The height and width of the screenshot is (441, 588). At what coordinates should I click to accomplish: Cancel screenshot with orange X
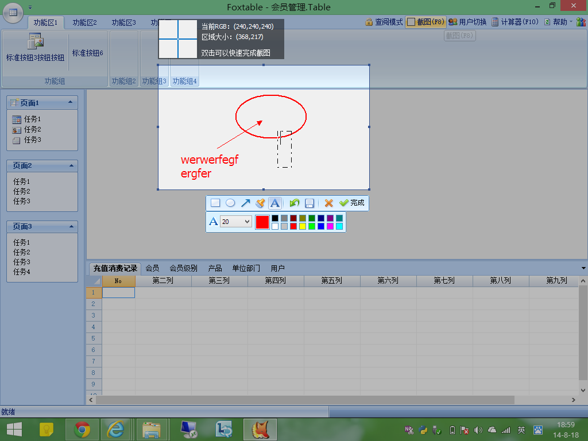tap(328, 203)
